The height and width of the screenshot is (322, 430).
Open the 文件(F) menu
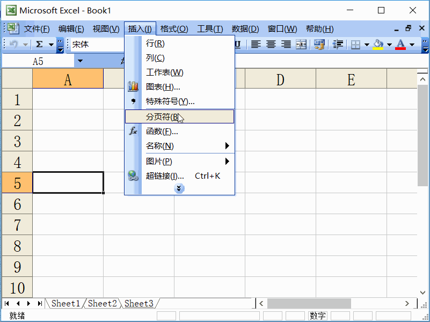37,29
